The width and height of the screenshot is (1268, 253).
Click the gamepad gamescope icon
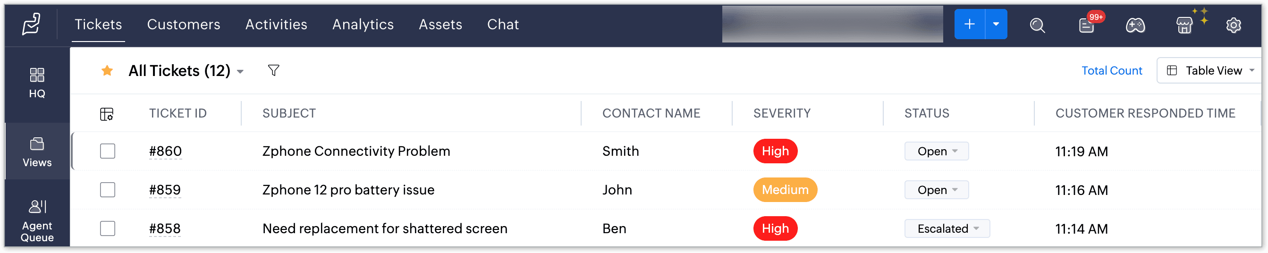[x=1135, y=25]
